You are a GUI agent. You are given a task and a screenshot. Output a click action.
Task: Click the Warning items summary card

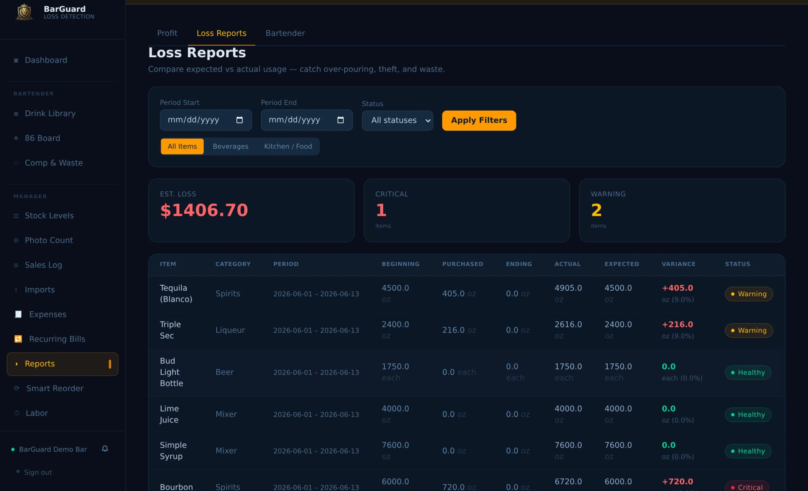tap(682, 210)
